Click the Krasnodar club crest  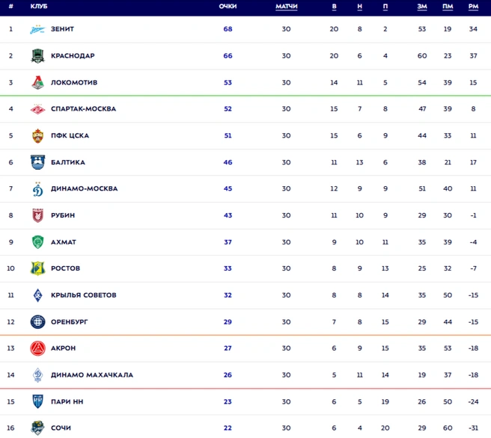tap(37, 56)
